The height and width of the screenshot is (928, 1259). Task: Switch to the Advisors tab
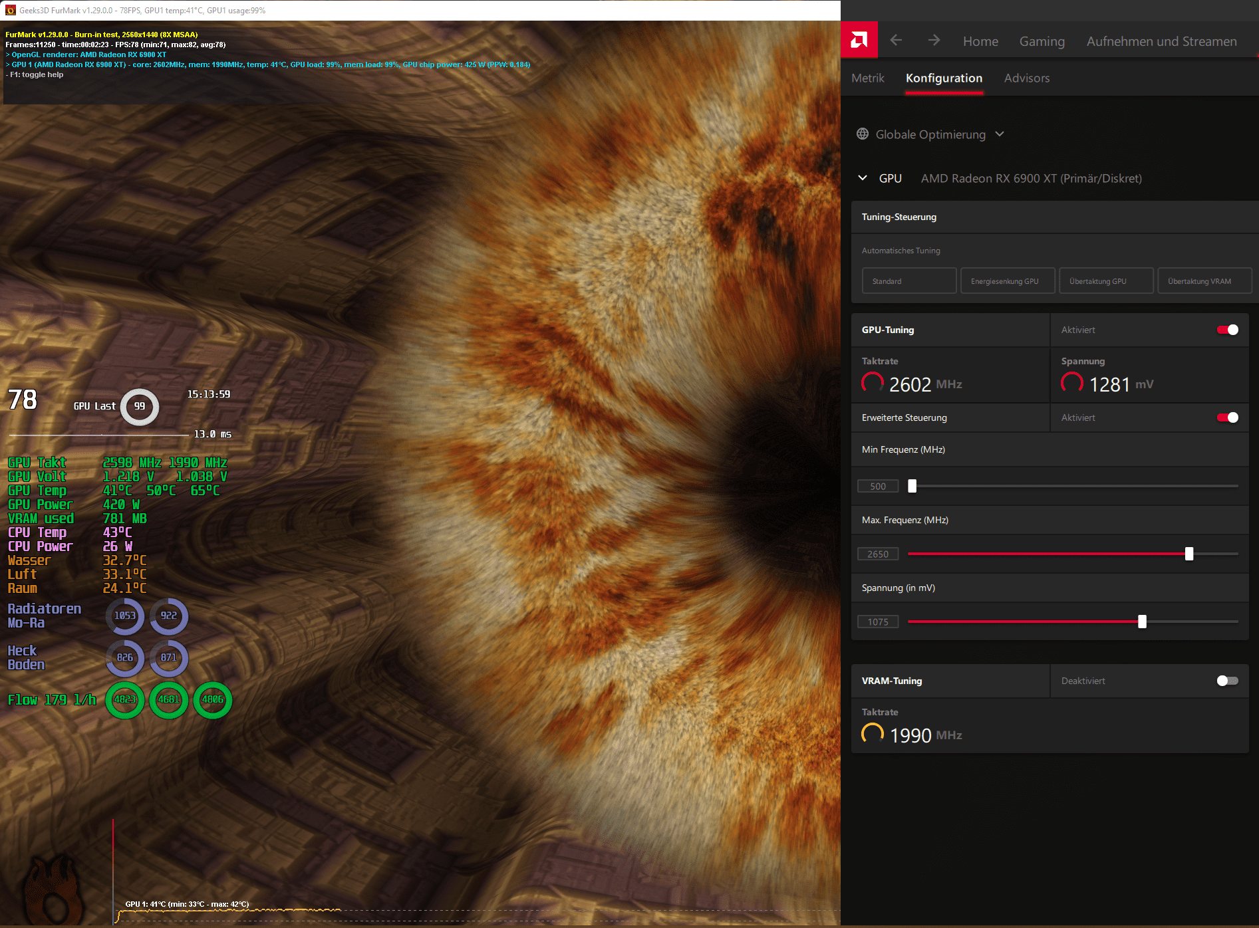1027,78
